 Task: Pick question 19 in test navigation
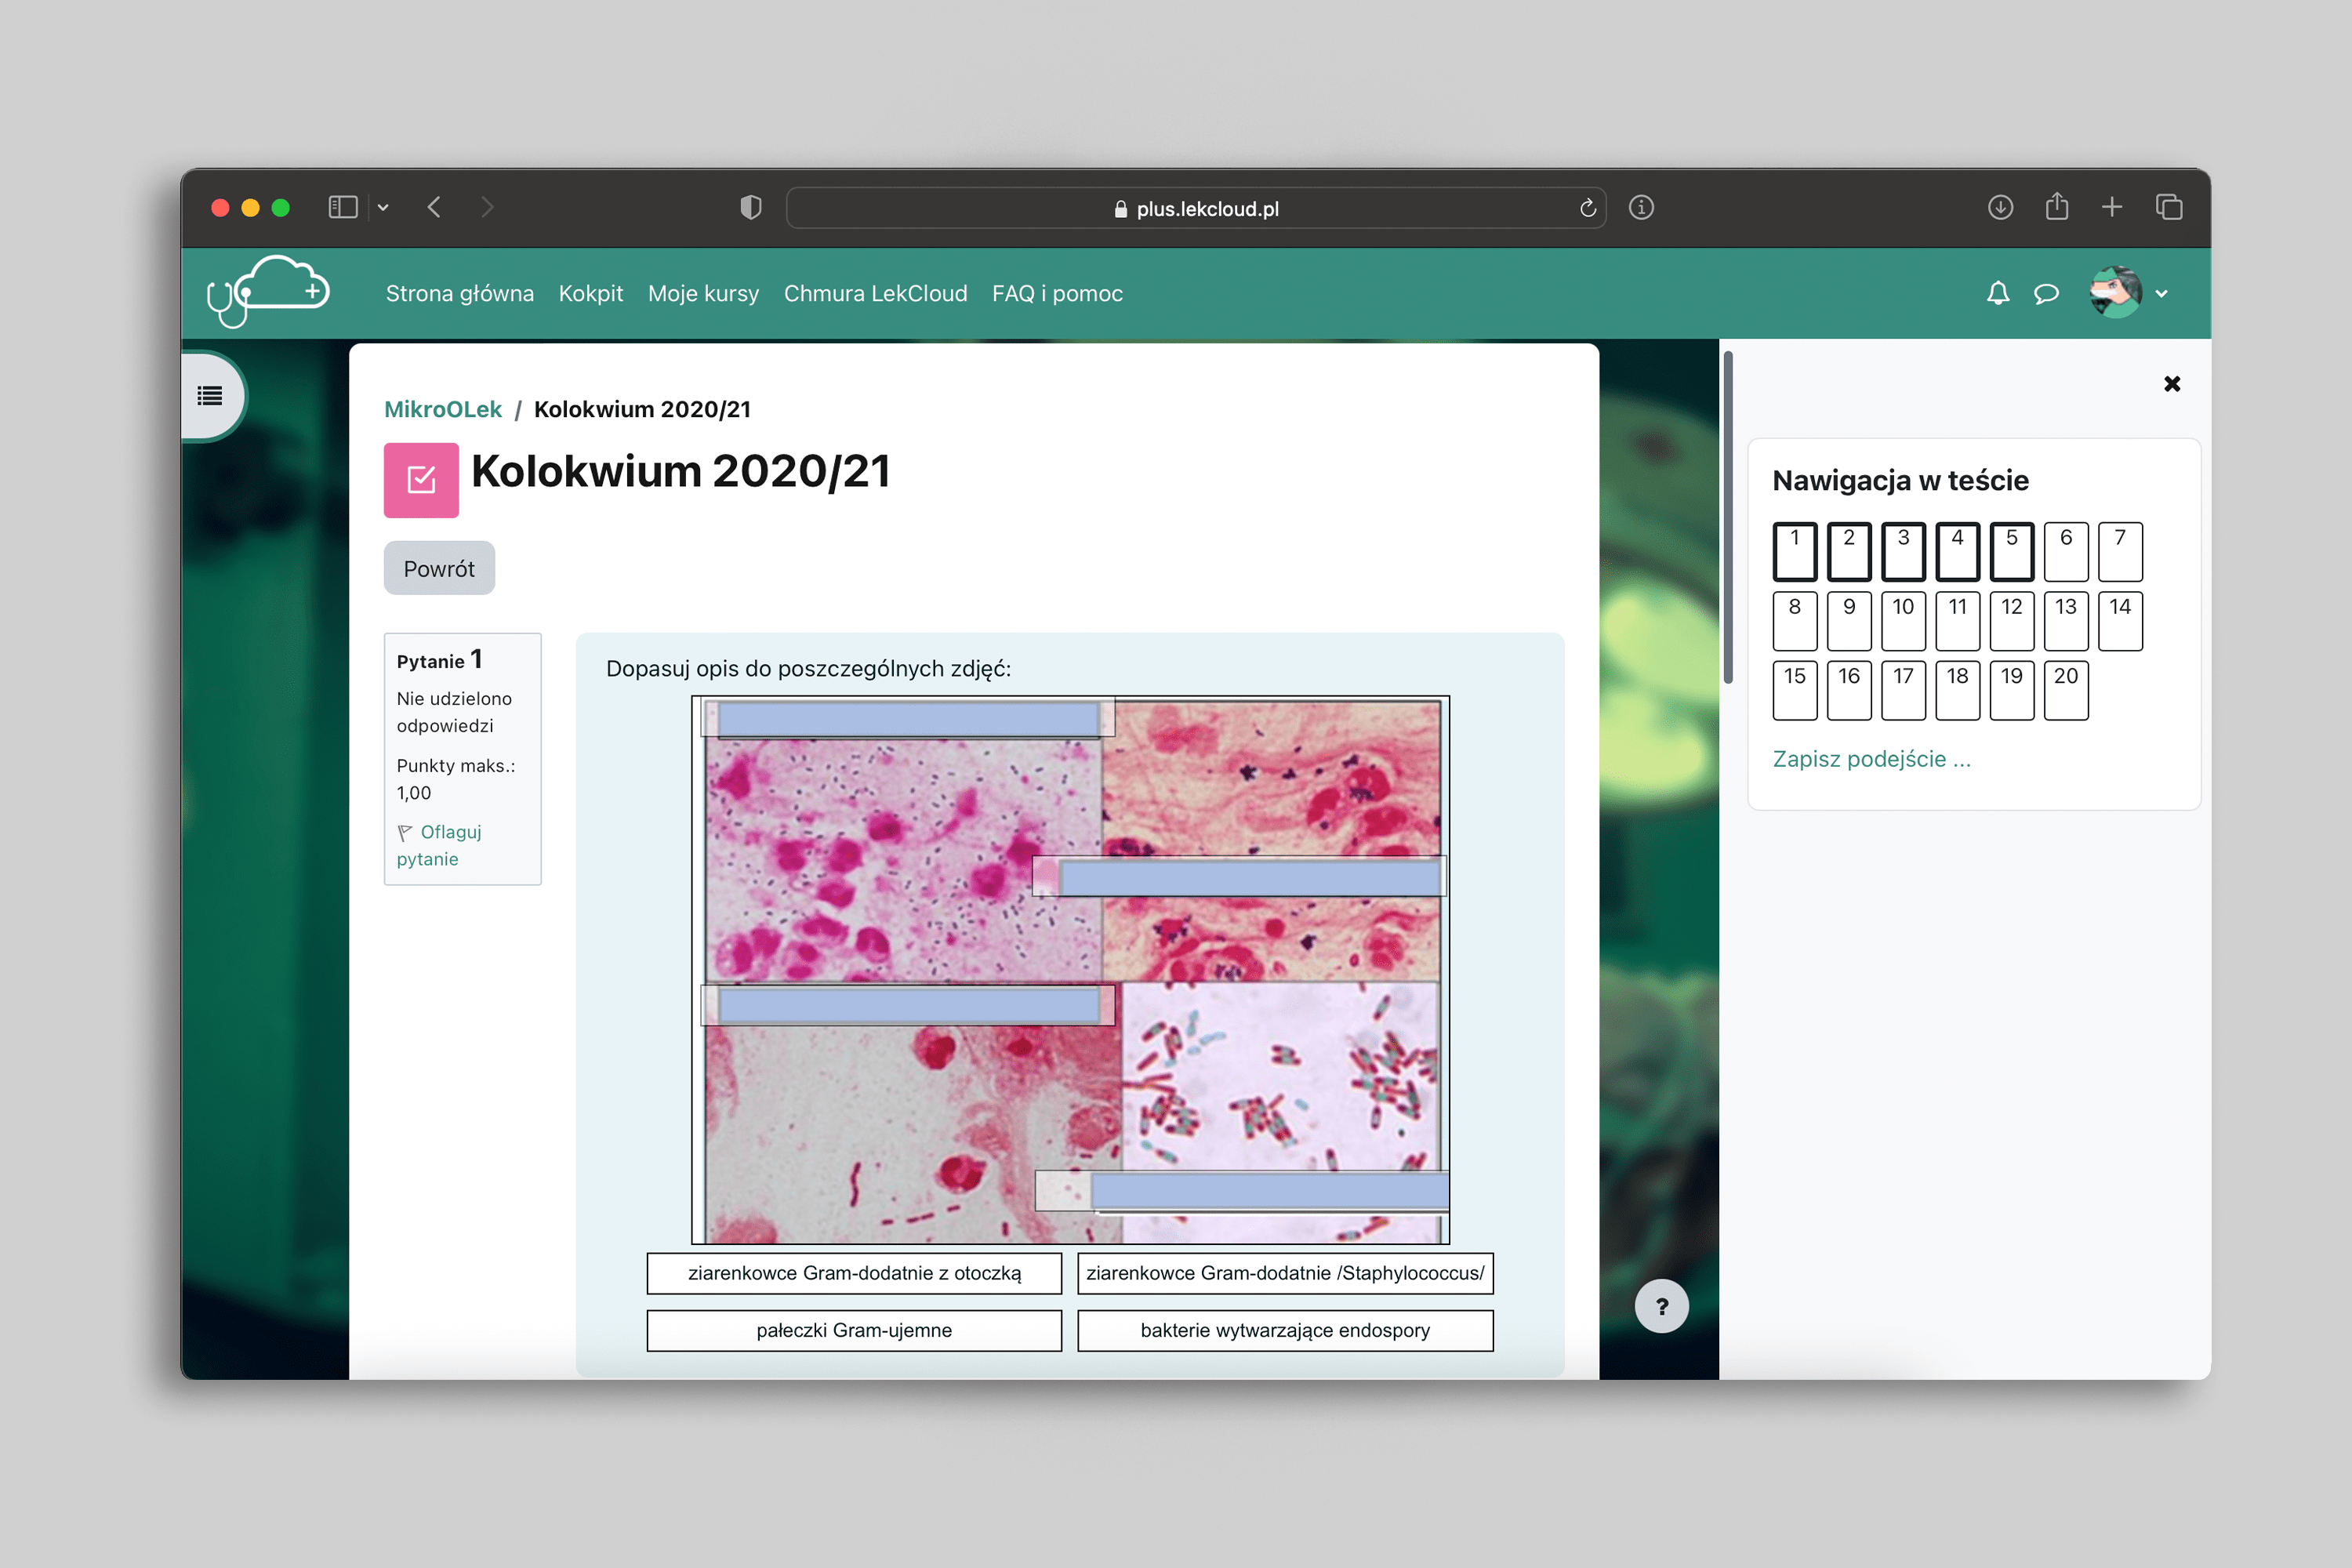click(x=2012, y=690)
